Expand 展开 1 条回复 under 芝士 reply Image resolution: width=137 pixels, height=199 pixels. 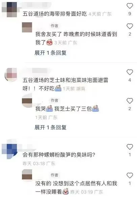click(x=50, y=127)
